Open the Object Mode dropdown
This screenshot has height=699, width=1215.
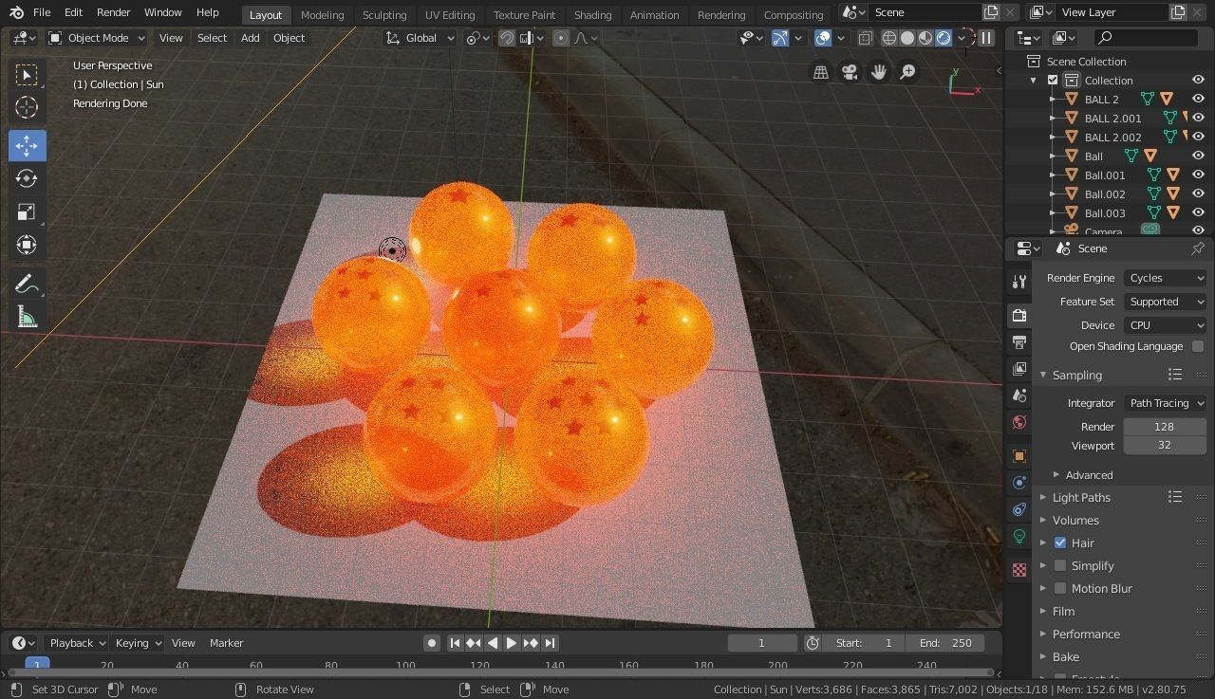[96, 38]
